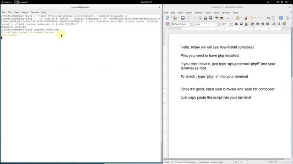Open the arial font name dropdown

(x=219, y=24)
